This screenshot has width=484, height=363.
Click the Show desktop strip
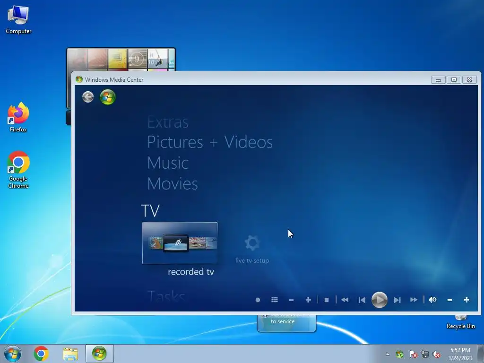pos(480,354)
